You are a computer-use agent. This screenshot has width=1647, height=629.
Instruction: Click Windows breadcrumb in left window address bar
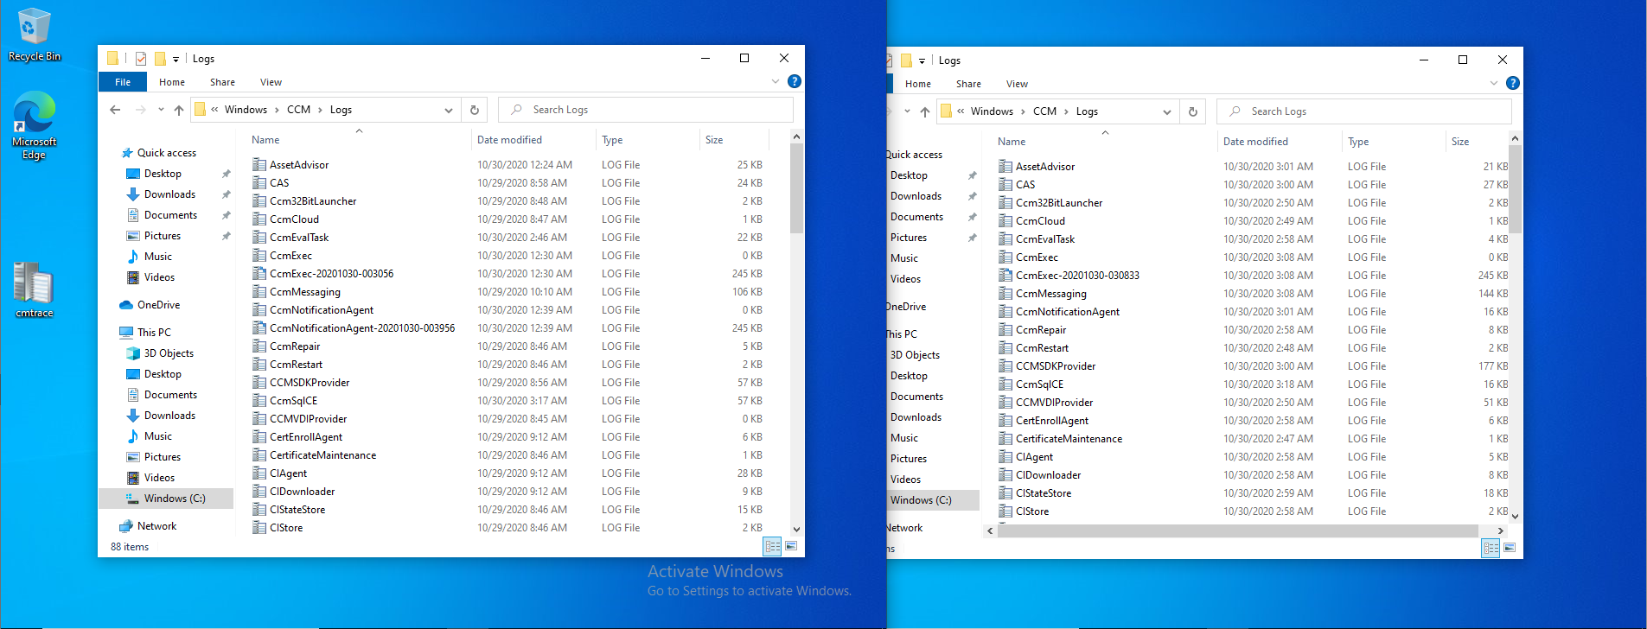tap(246, 110)
